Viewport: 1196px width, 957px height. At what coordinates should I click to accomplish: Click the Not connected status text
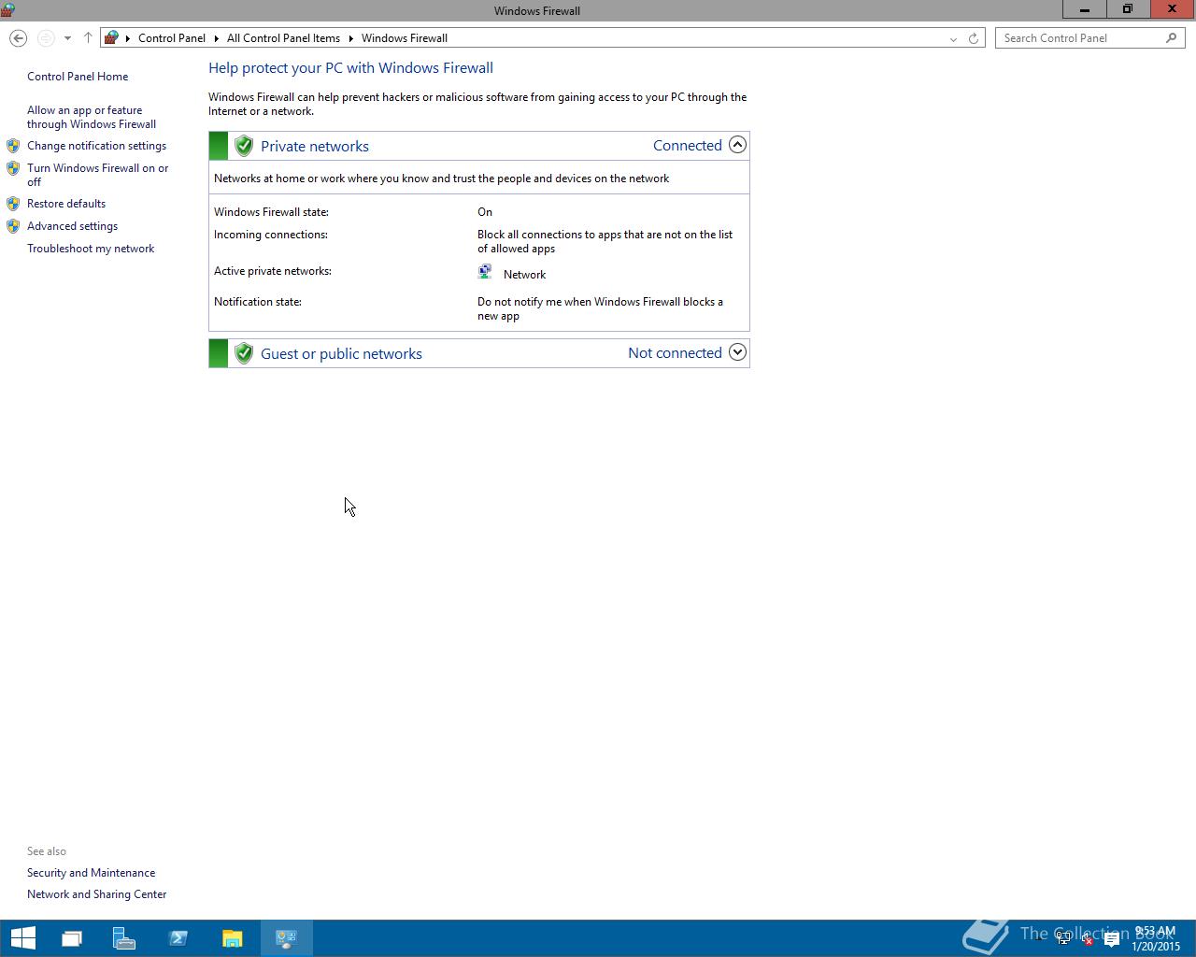[675, 352]
